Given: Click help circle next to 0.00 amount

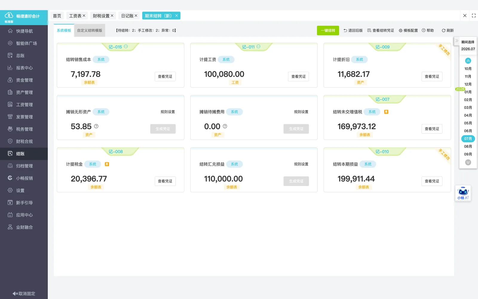Looking at the screenshot, I should tap(225, 126).
